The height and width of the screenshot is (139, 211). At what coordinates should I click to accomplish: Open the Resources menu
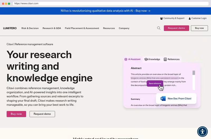point(109,28)
